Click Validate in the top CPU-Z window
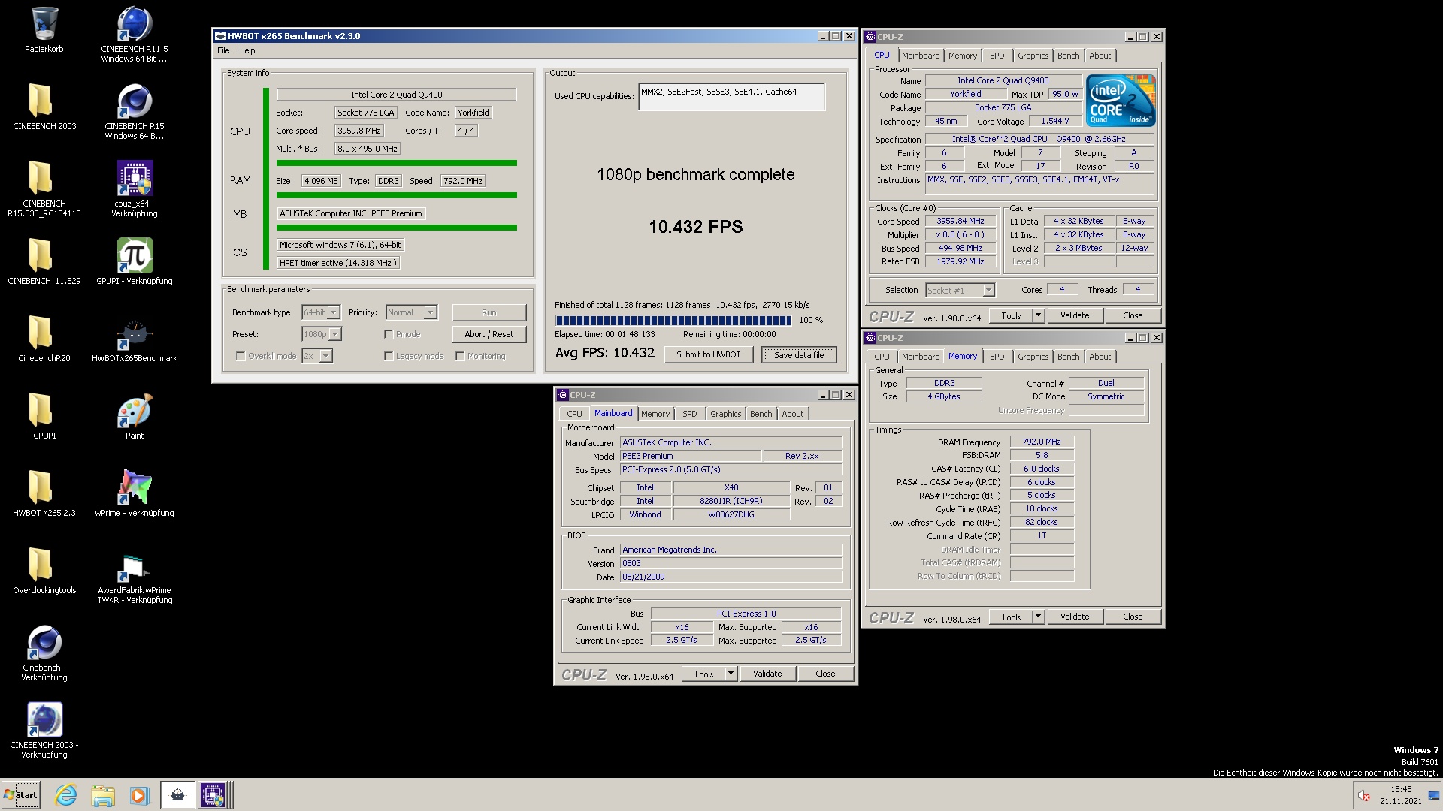 click(1075, 315)
